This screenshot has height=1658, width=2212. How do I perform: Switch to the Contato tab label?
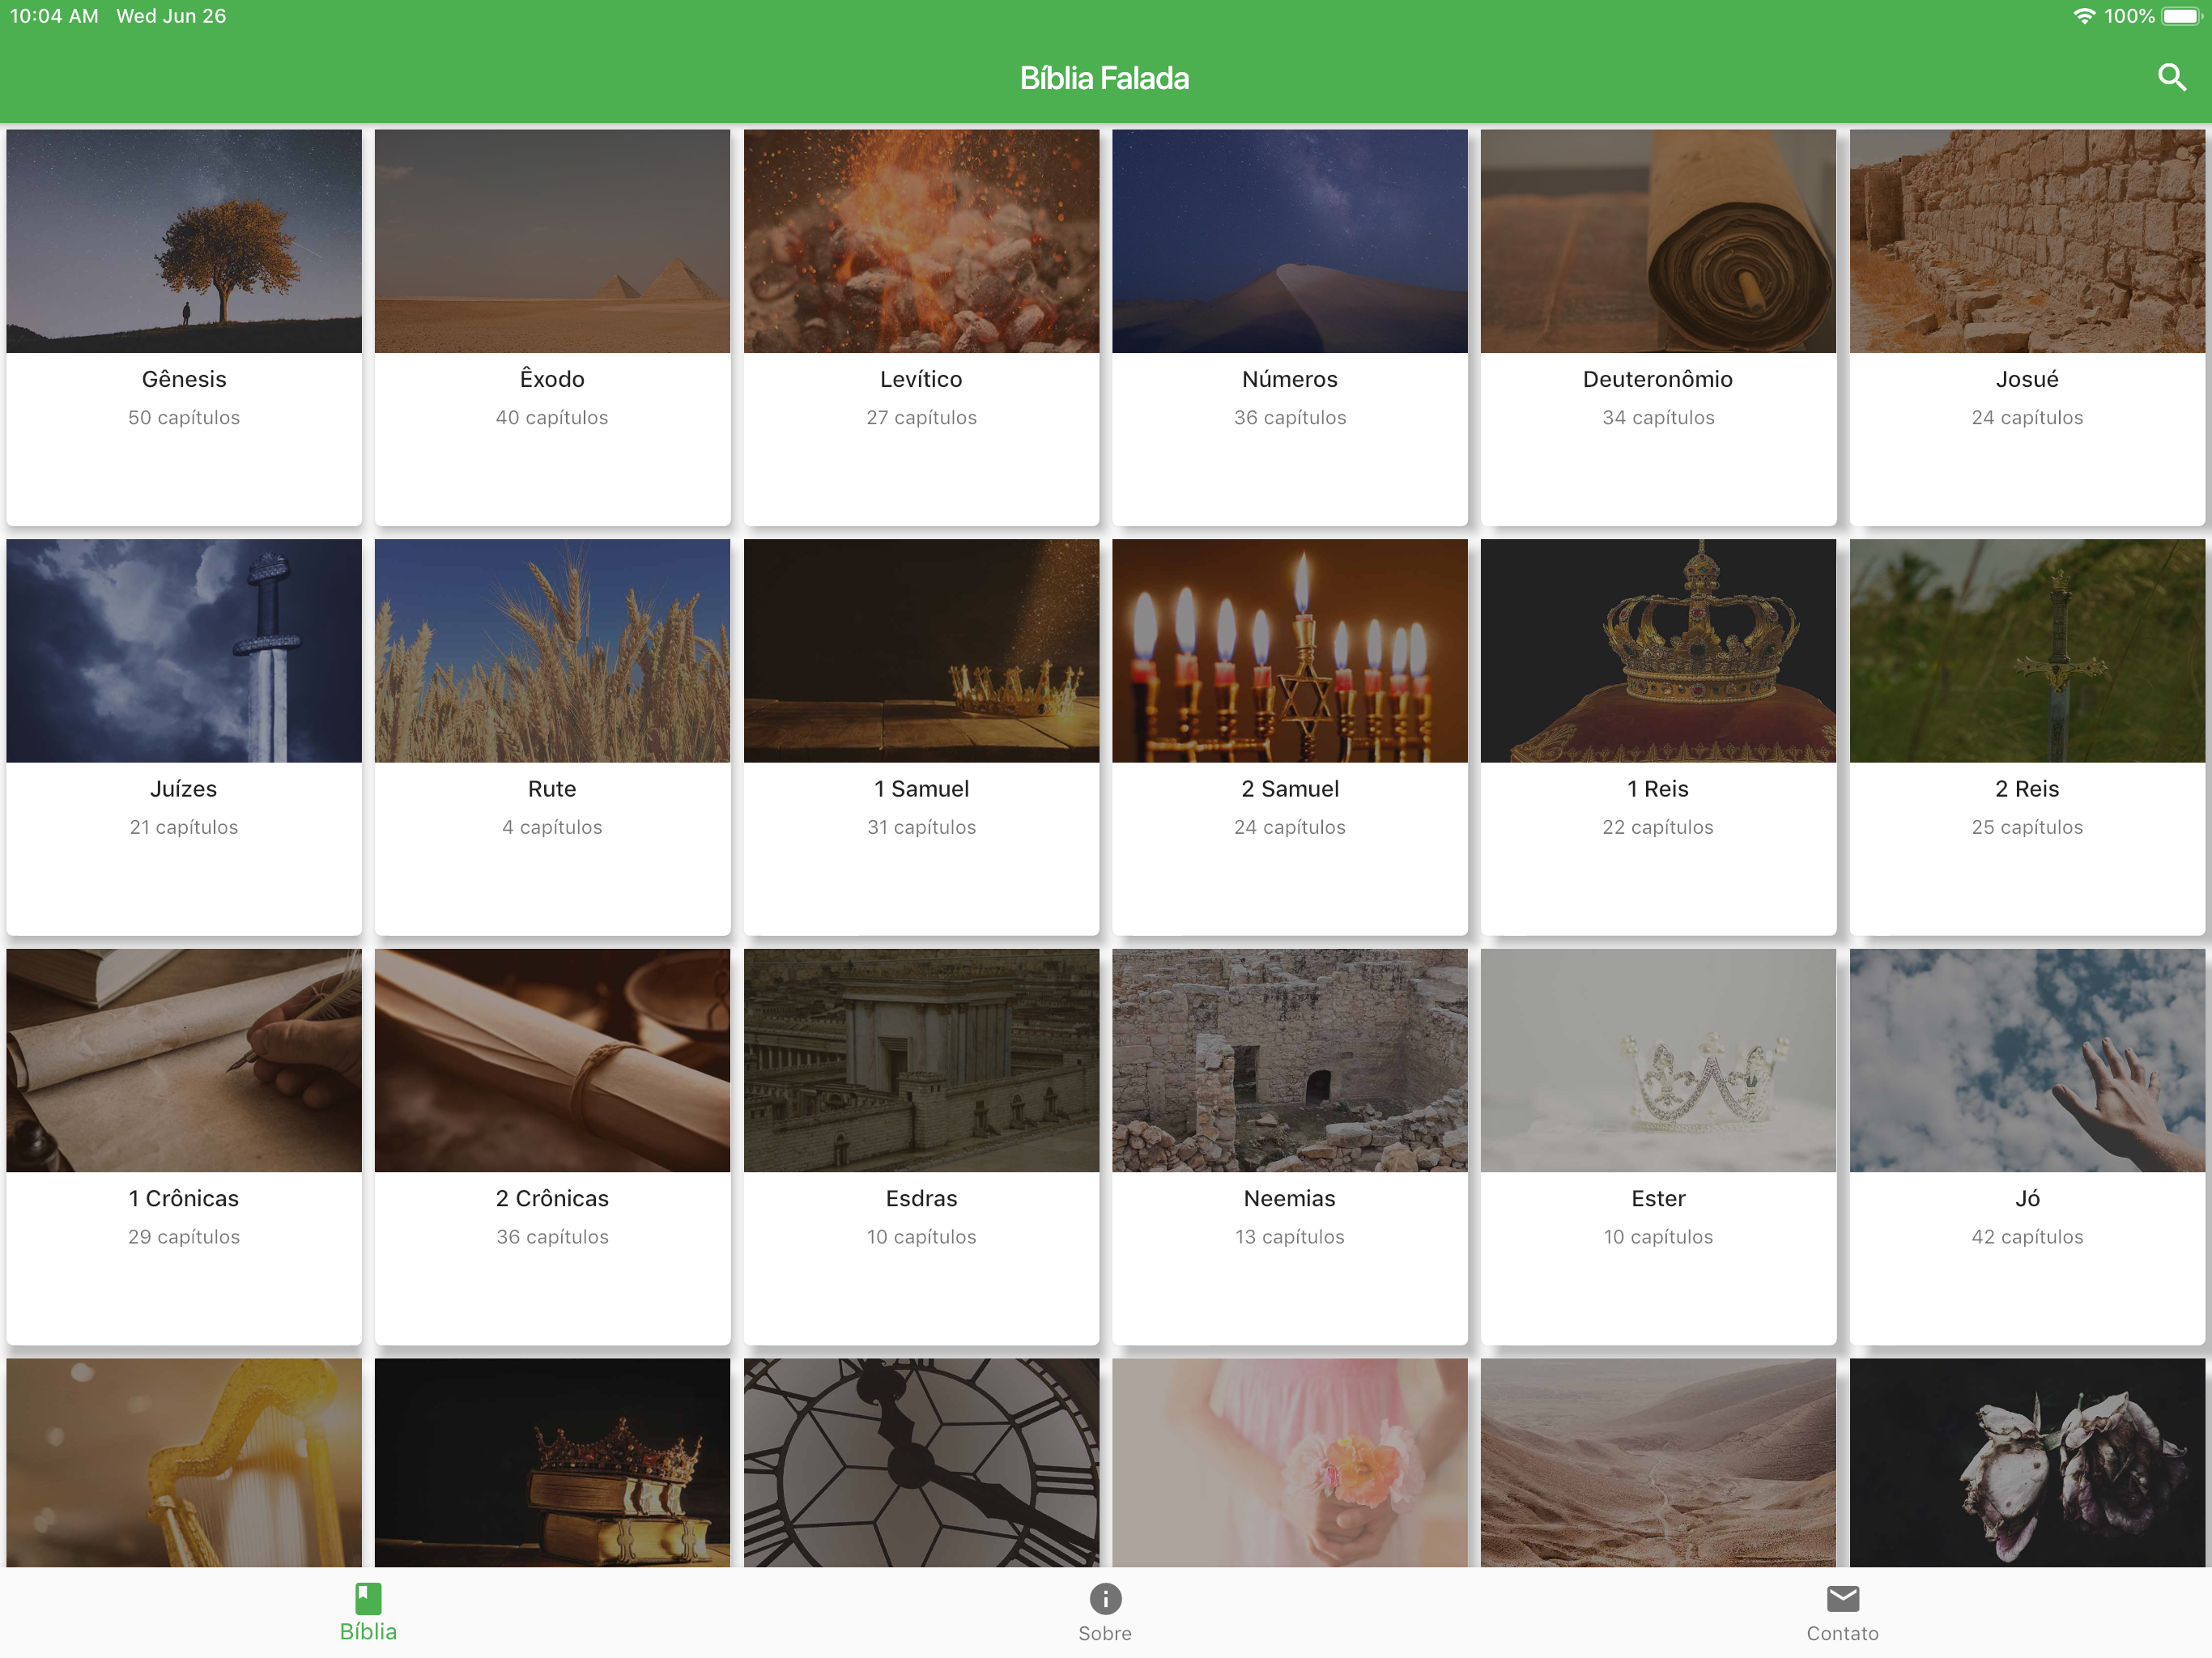(x=1842, y=1633)
